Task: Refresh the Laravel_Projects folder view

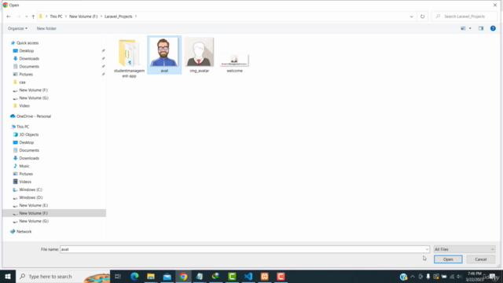Action: 422,17
